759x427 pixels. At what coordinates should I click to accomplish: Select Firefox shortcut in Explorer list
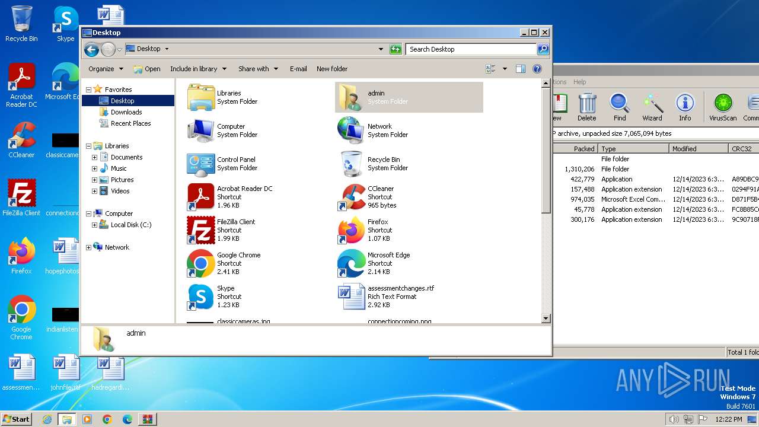point(352,230)
